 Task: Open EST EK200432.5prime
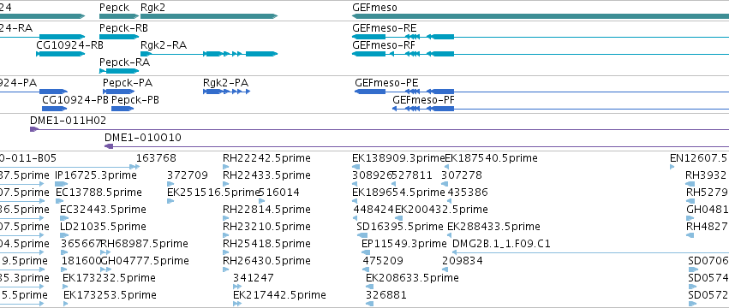(441, 210)
